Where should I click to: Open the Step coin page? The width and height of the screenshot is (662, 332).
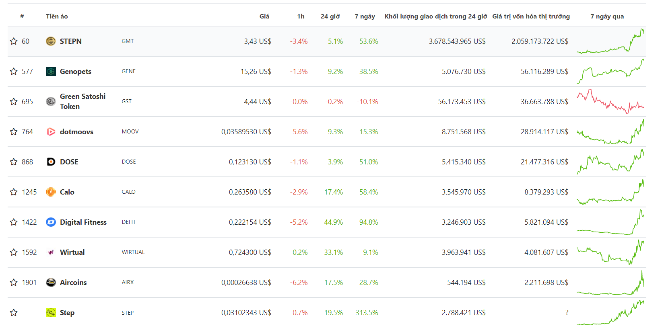[67, 312]
